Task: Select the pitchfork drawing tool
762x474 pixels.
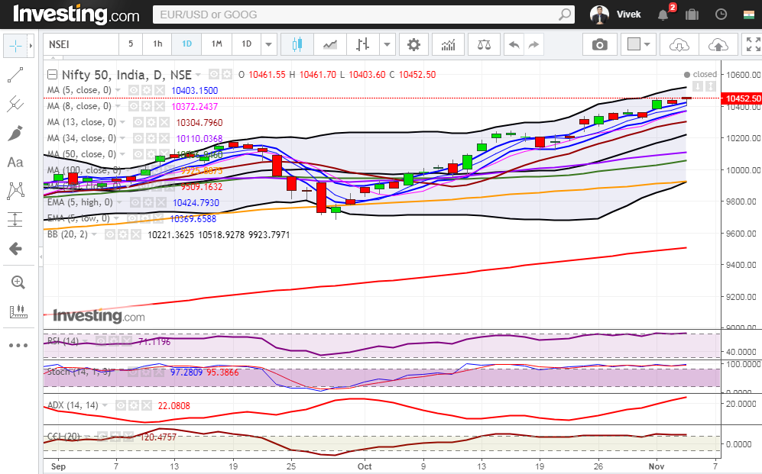Action: 15,104
